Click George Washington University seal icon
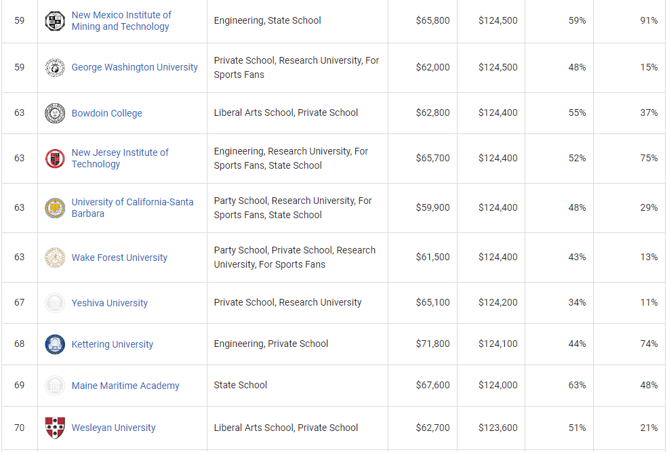Viewport: 667px width, 452px height. (x=55, y=68)
